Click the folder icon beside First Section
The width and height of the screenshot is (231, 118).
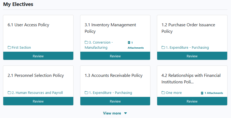pos(9,47)
